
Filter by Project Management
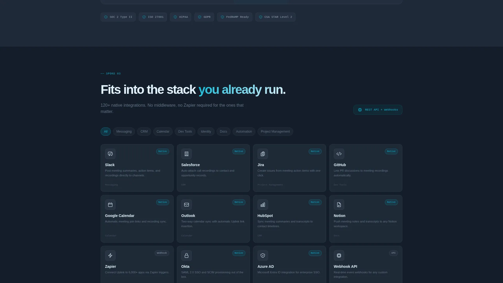(275, 132)
